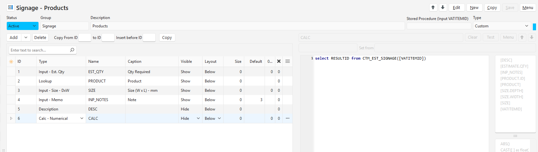The width and height of the screenshot is (538, 152).
Task: Open the Below layout dropdown on row 6
Action: coord(219,119)
